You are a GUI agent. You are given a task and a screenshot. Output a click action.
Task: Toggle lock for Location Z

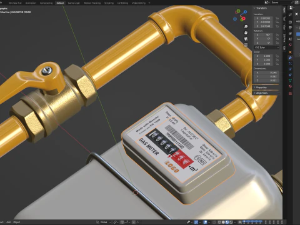coord(277,26)
